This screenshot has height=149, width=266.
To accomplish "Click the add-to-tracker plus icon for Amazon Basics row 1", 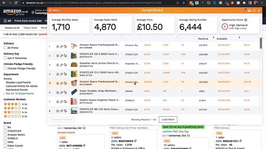I will 58,46.
